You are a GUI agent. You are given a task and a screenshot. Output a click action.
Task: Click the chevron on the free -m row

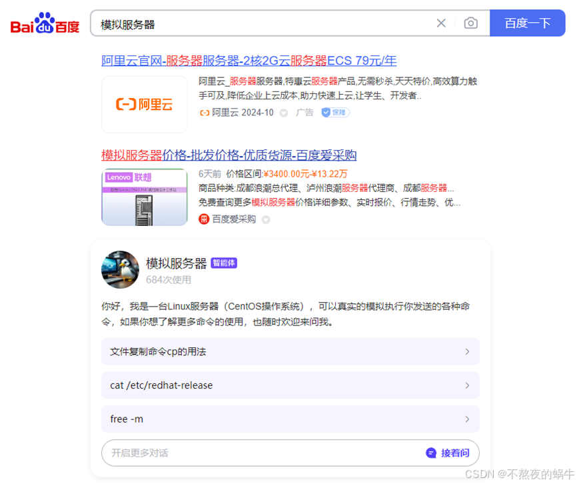[x=467, y=419]
